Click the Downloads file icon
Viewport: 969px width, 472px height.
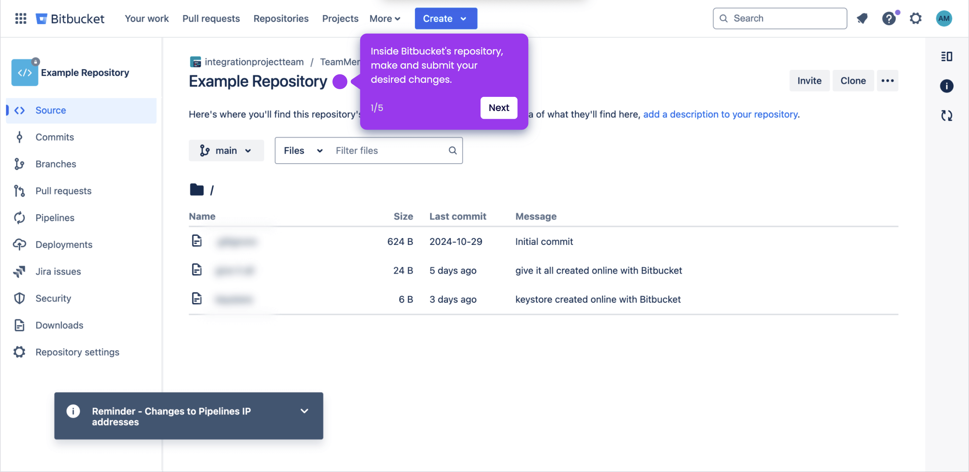click(x=19, y=325)
